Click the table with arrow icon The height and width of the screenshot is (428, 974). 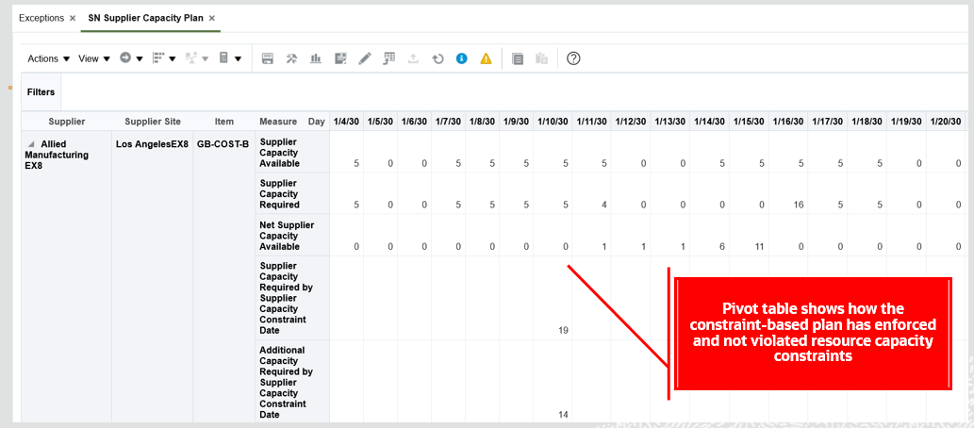[x=388, y=58]
